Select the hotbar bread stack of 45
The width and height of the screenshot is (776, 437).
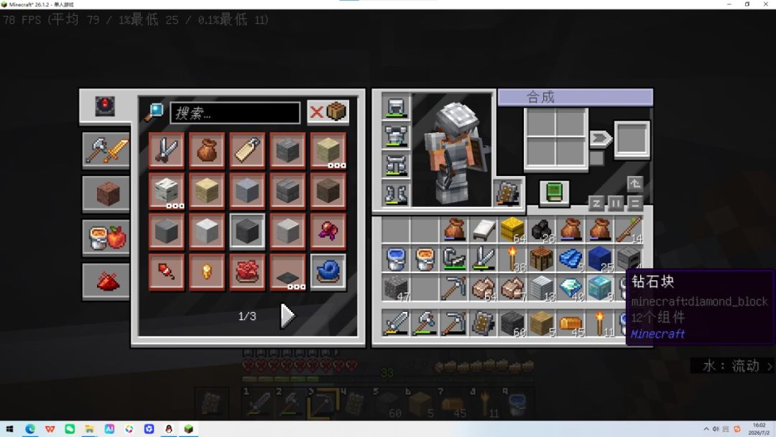(571, 323)
